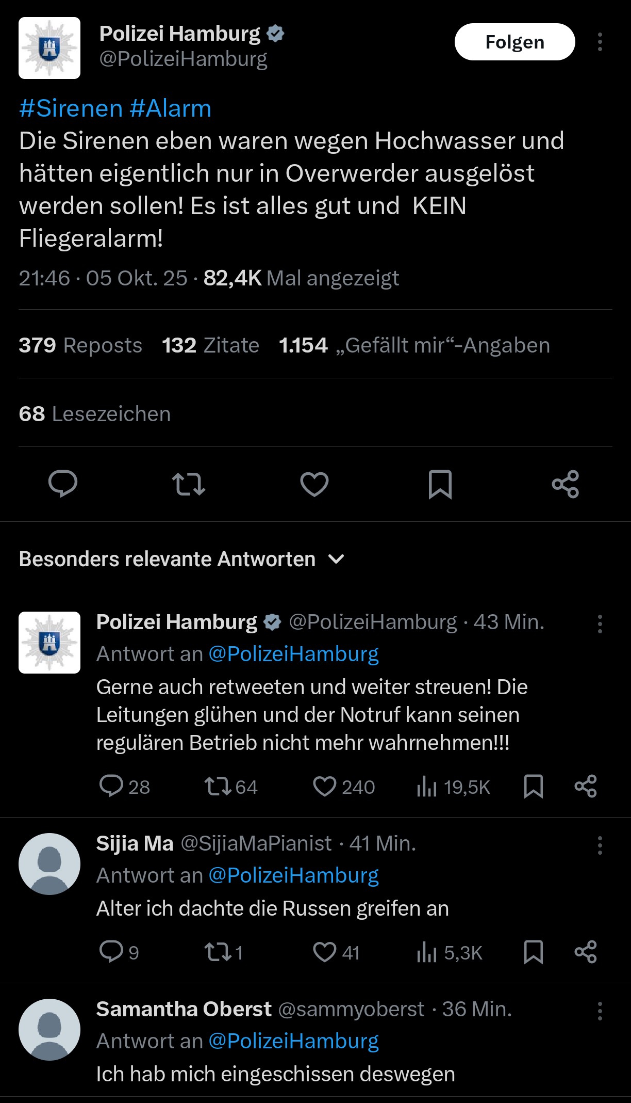The image size is (631, 1103).
Task: Bookmark the main siren alarm tweet
Action: 440,484
